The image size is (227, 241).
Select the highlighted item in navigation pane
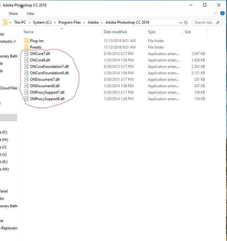8,118
